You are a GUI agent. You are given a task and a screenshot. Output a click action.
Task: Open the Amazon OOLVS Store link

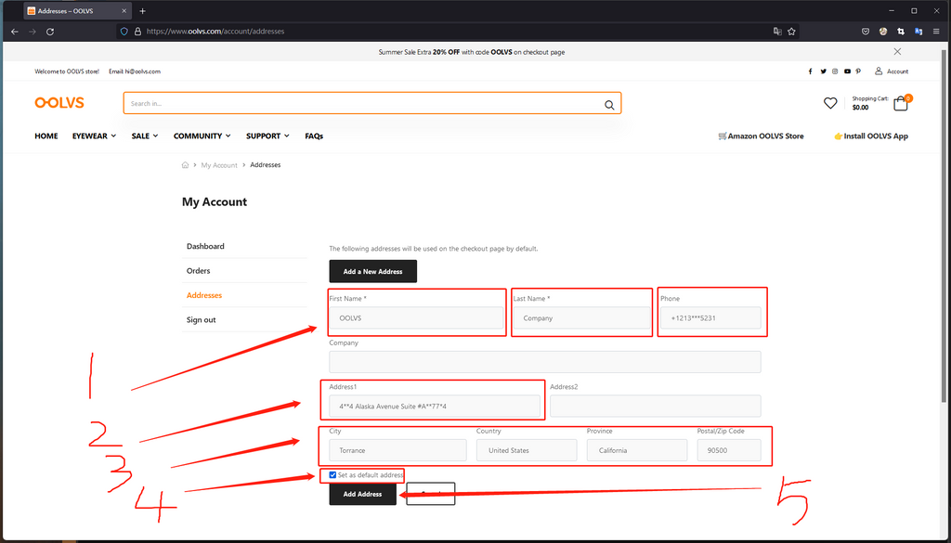tap(761, 136)
